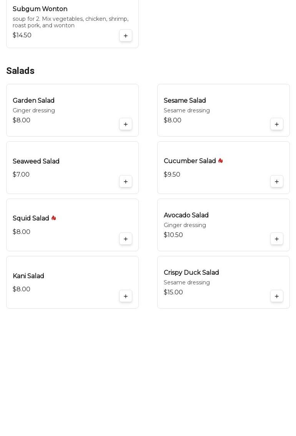This screenshot has height=436, width=296.
Task: Click the spicy flame icon on Cucumber Salad
Action: tap(221, 161)
